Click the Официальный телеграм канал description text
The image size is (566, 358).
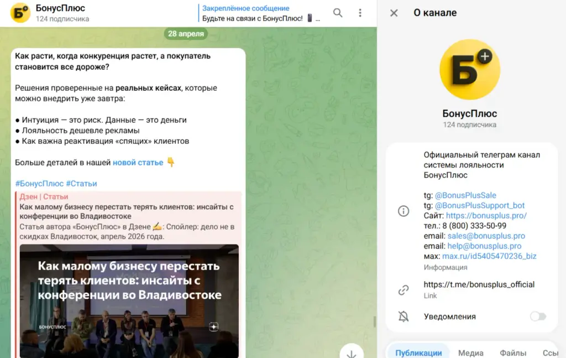pos(481,165)
